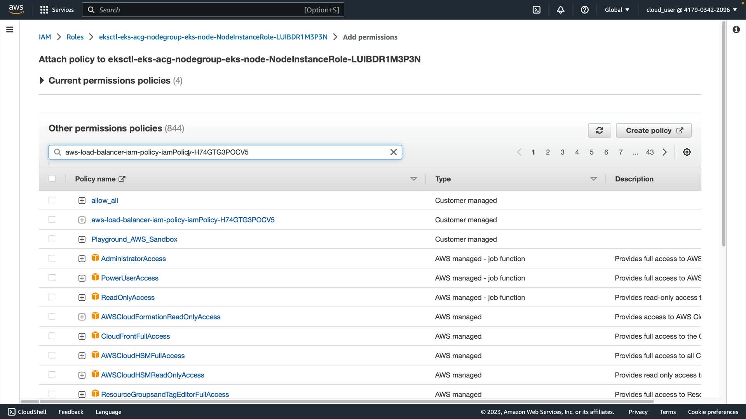Open the help question mark menu

(x=584, y=10)
